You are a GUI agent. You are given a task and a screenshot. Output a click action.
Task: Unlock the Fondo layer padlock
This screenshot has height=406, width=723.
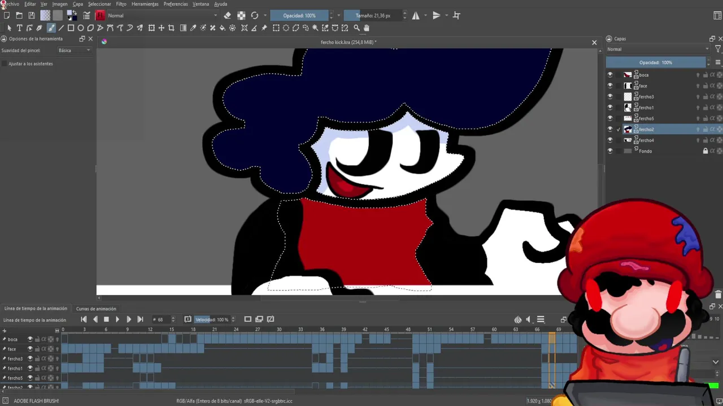tap(705, 151)
